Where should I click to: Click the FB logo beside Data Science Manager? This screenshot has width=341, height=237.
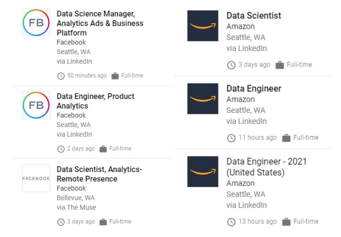click(36, 23)
